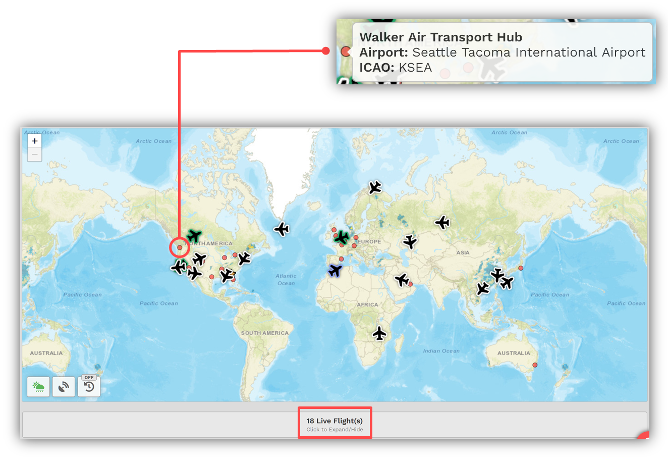Select the airplane over the US Rocky Mountains
Screen dimensions: 668x463
click(199, 260)
